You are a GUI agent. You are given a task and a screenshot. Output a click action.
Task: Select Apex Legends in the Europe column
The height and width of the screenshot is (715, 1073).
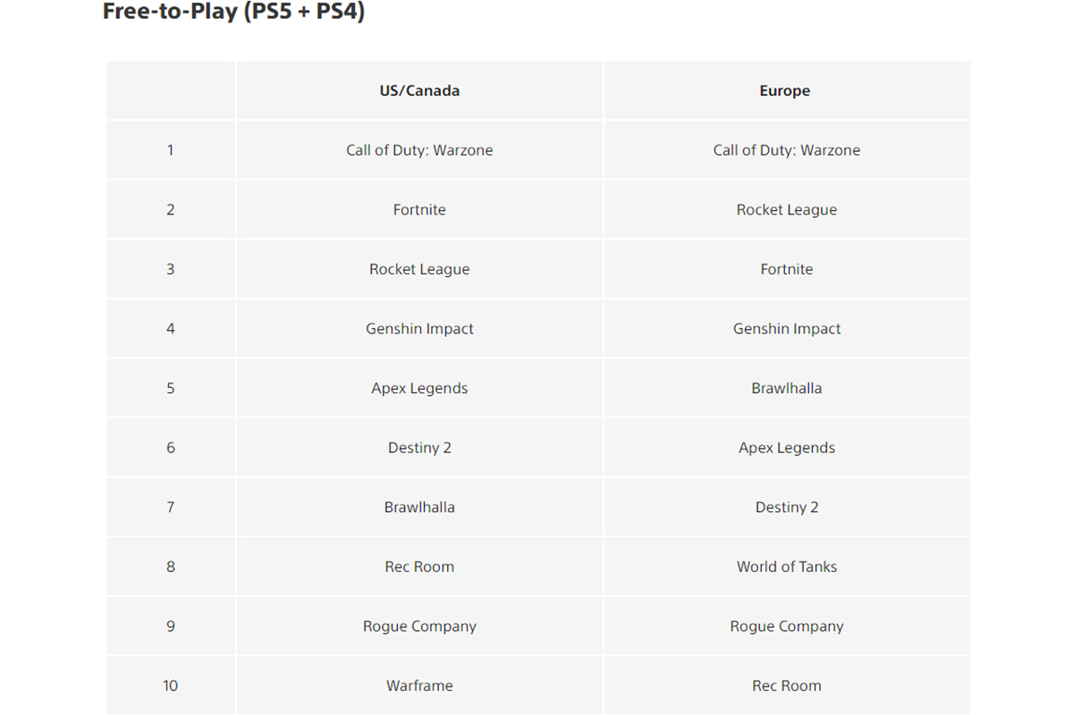pyautogui.click(x=786, y=448)
